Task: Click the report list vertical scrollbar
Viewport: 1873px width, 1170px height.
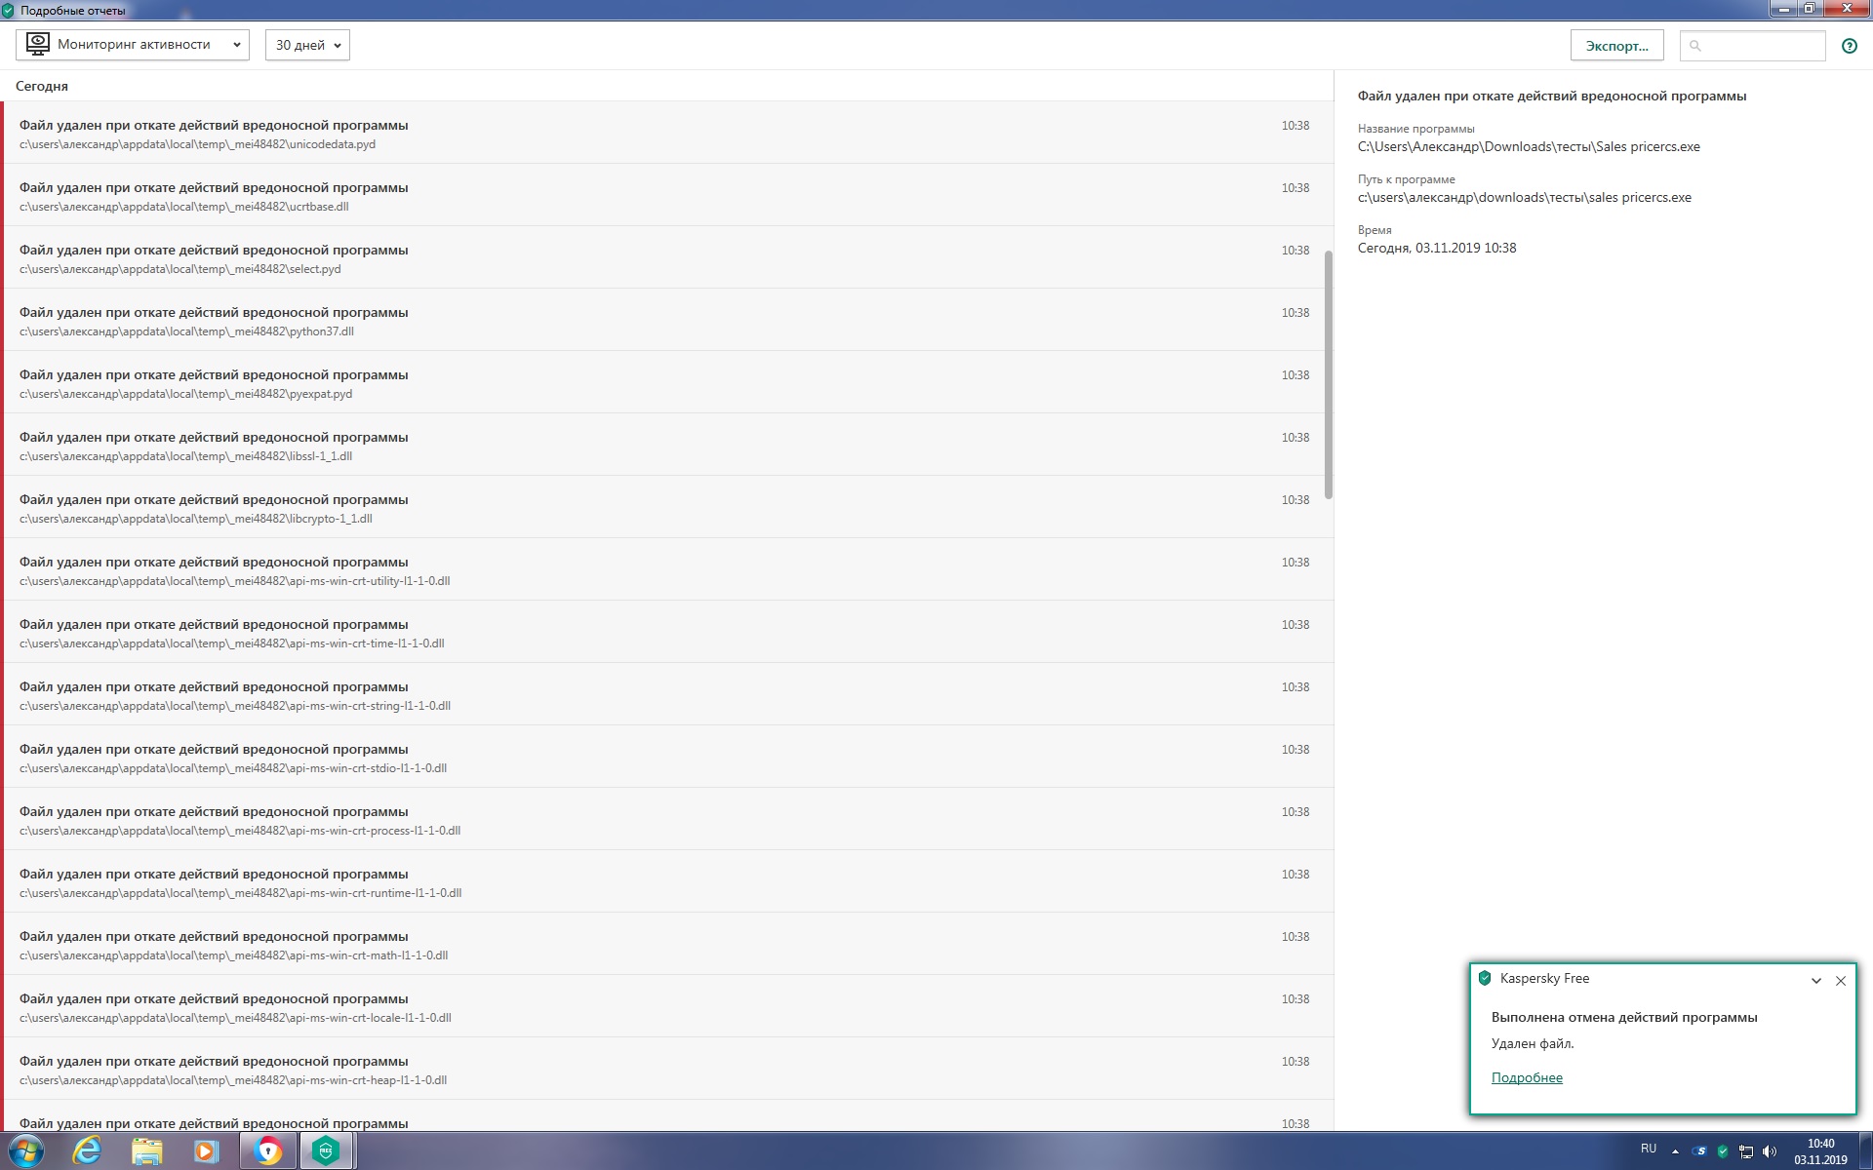Action: pyautogui.click(x=1328, y=375)
